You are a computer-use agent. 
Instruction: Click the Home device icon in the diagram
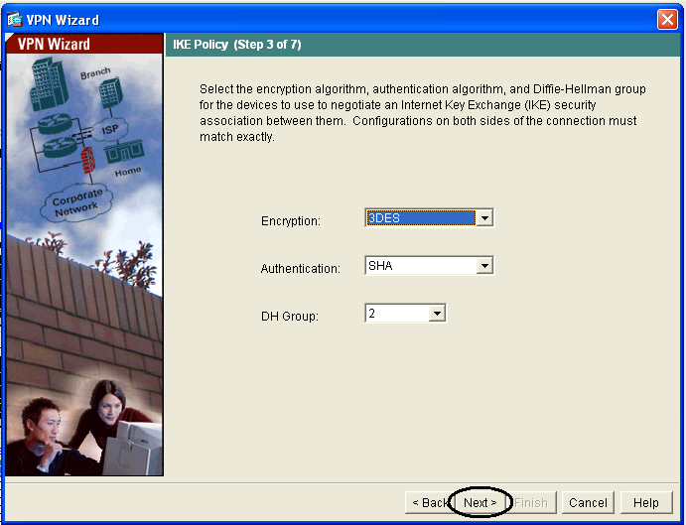[x=126, y=153]
